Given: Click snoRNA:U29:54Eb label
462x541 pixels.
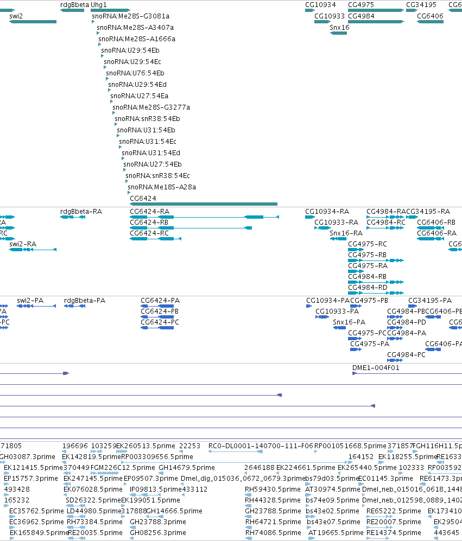Looking at the screenshot, I should click(x=130, y=50).
